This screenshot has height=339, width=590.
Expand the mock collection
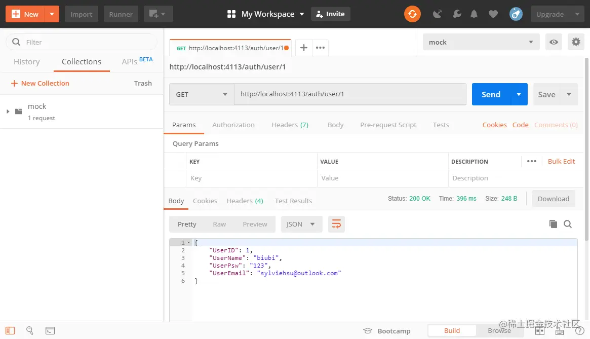tap(8, 111)
